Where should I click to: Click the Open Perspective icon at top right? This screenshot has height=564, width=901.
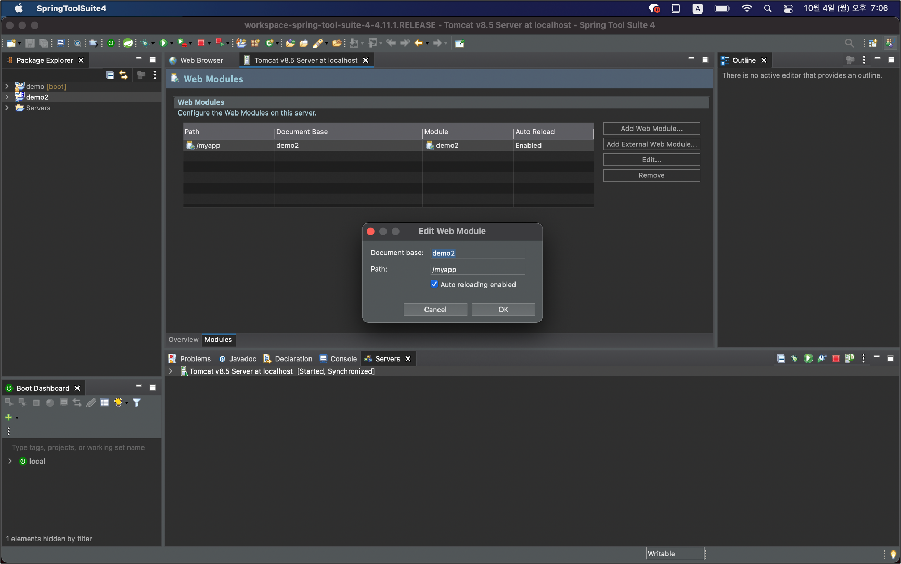(873, 43)
